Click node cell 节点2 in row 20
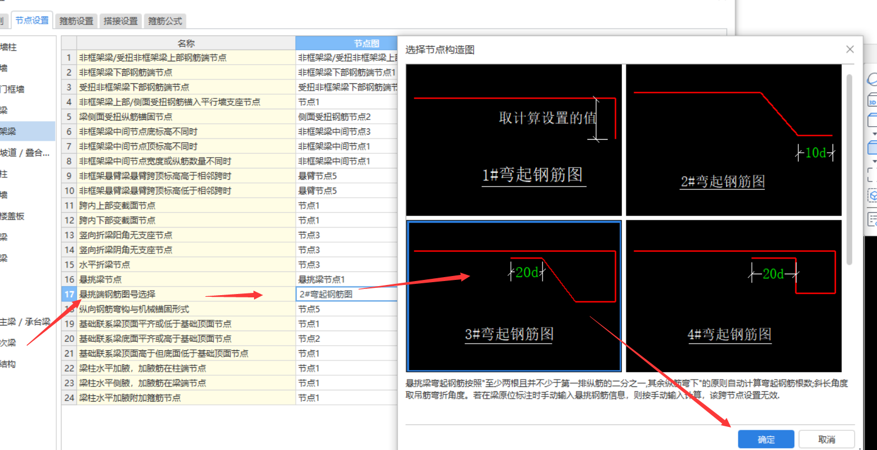The width and height of the screenshot is (877, 450). [x=346, y=338]
